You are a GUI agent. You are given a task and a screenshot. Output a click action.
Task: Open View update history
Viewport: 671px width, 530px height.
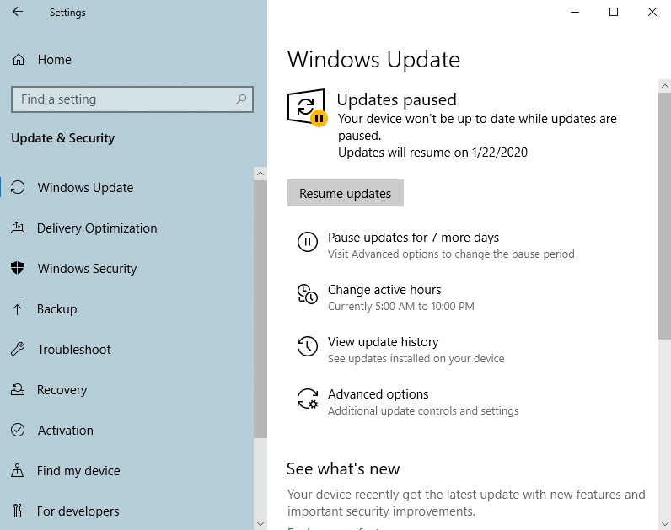pos(383,342)
